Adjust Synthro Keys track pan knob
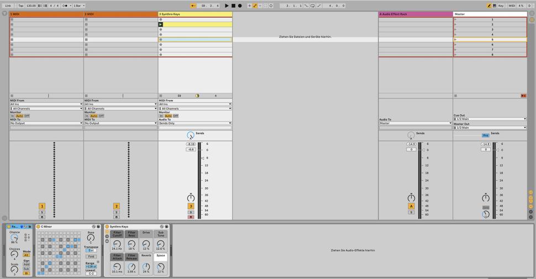 [191, 198]
